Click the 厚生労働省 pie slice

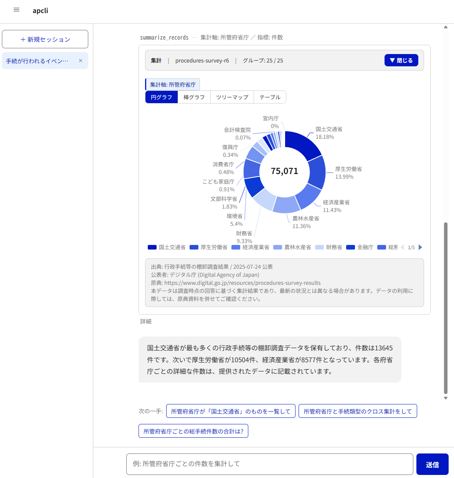[317, 172]
